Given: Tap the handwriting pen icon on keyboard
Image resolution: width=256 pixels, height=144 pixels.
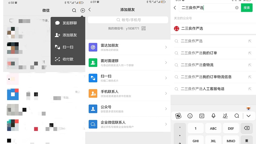Looking at the screenshot, I should tap(225, 116).
